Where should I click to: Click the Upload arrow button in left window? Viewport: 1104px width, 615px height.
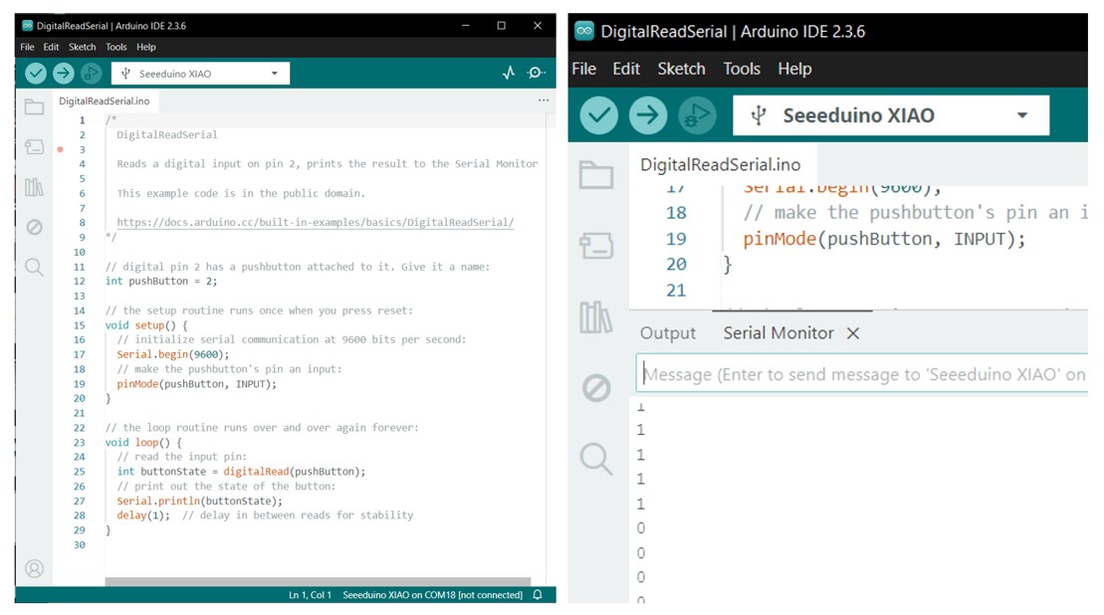(63, 73)
